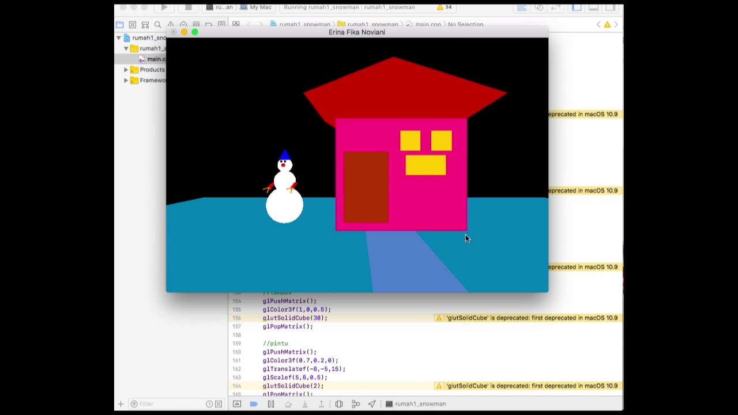The image size is (738, 415).
Task: Collapse the rumah1_snowman project root
Action: click(x=119, y=38)
